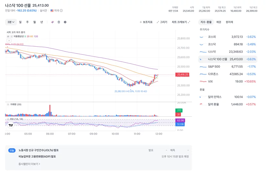Add an indicator via 보조지표

point(146,22)
